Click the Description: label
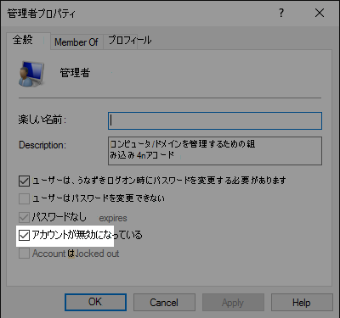The image size is (340, 318). pos(42,145)
